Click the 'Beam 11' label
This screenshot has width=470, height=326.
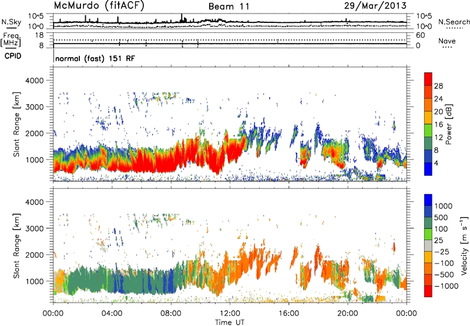click(229, 6)
